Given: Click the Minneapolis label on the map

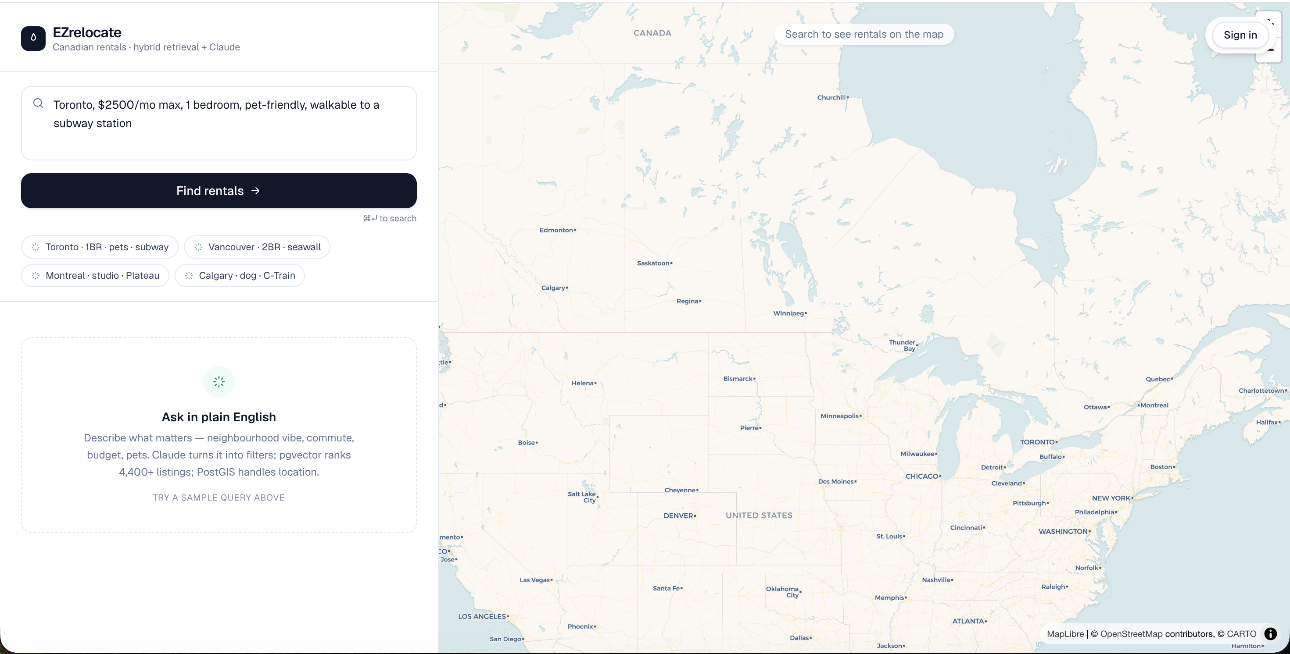Looking at the screenshot, I should [x=839, y=416].
